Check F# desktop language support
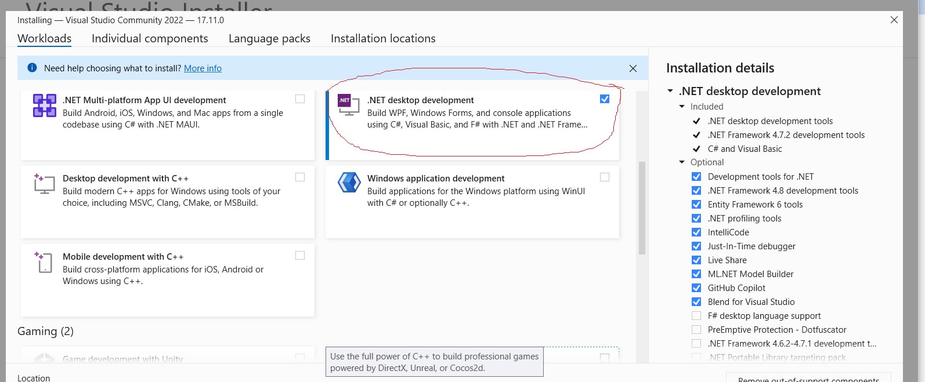The image size is (925, 382). click(x=696, y=316)
